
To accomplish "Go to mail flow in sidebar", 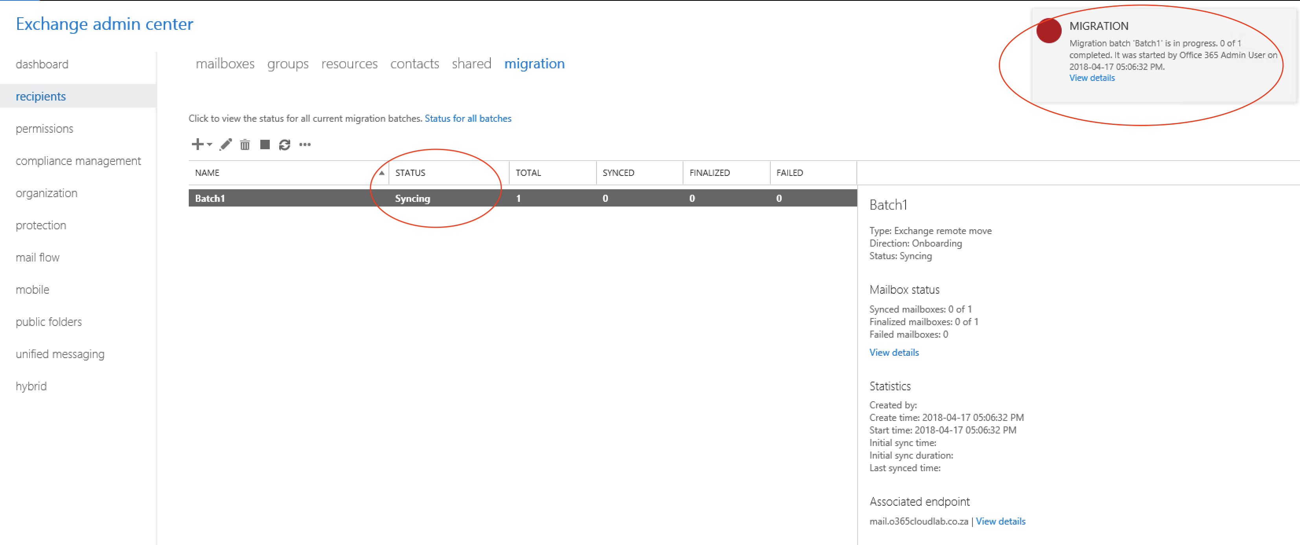I will point(37,258).
